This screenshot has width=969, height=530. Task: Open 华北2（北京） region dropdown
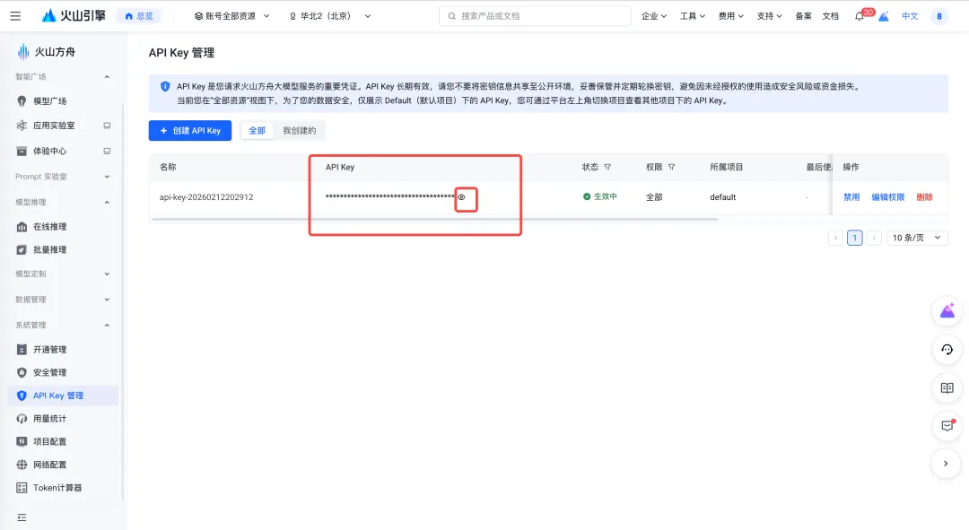[330, 16]
